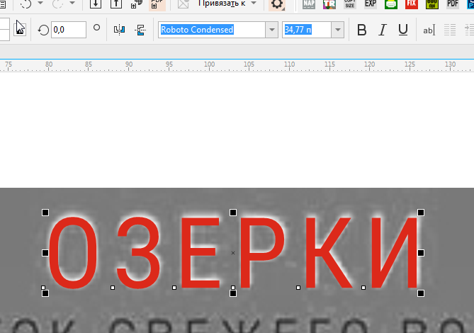
Task: Click the red letter К in ОЗЕРКИ
Action: [329, 253]
